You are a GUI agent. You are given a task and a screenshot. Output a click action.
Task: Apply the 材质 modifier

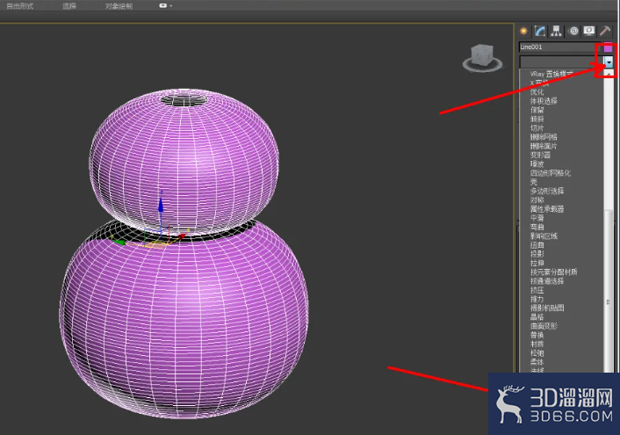tap(537, 344)
